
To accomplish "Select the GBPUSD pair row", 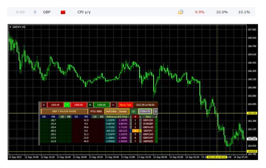I will [148, 120].
